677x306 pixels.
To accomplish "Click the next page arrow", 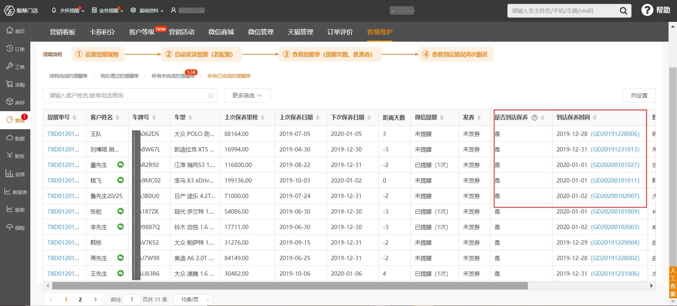I will (95, 299).
